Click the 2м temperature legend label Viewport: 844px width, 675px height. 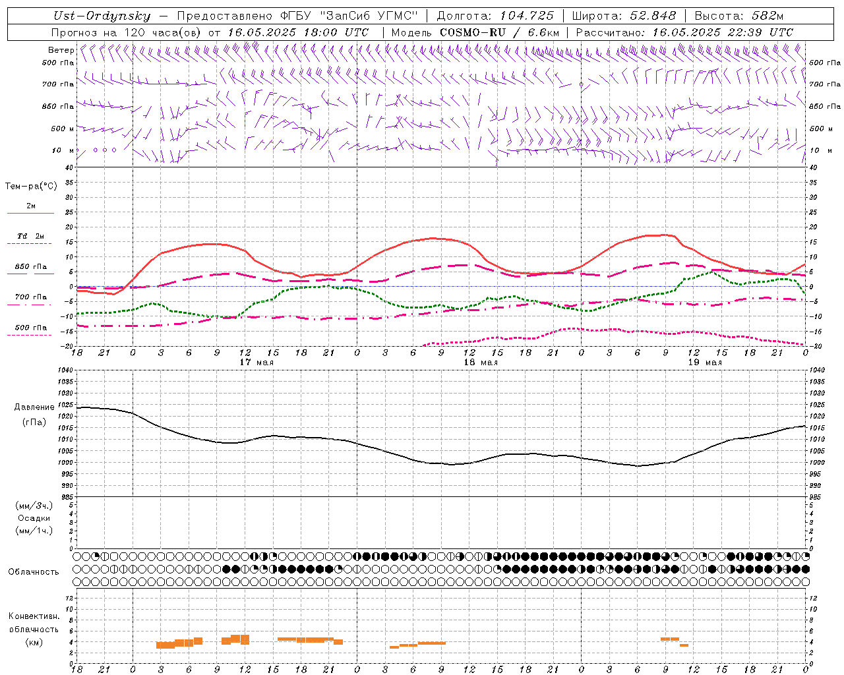point(31,206)
